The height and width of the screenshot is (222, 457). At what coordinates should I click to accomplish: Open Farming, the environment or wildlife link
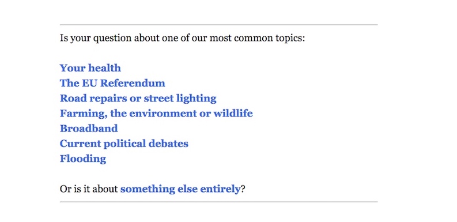(x=156, y=114)
